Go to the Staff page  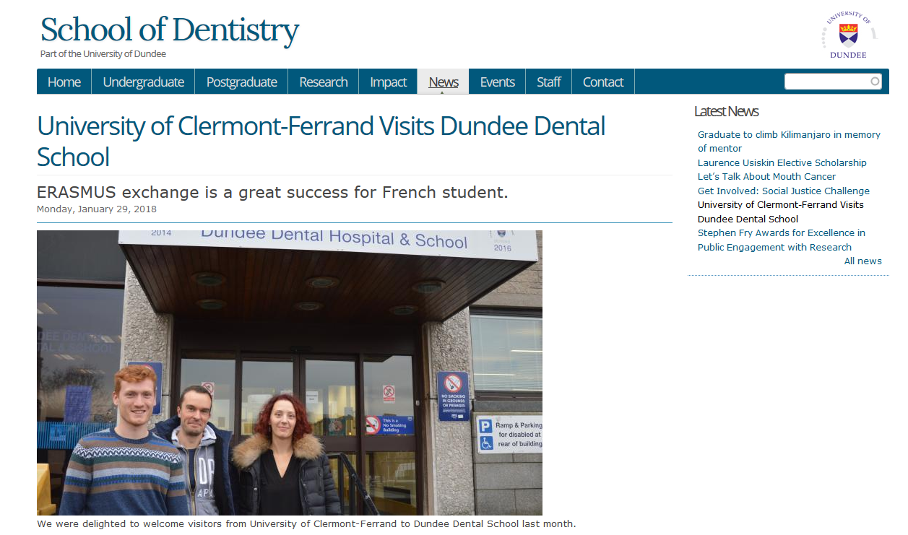(549, 82)
